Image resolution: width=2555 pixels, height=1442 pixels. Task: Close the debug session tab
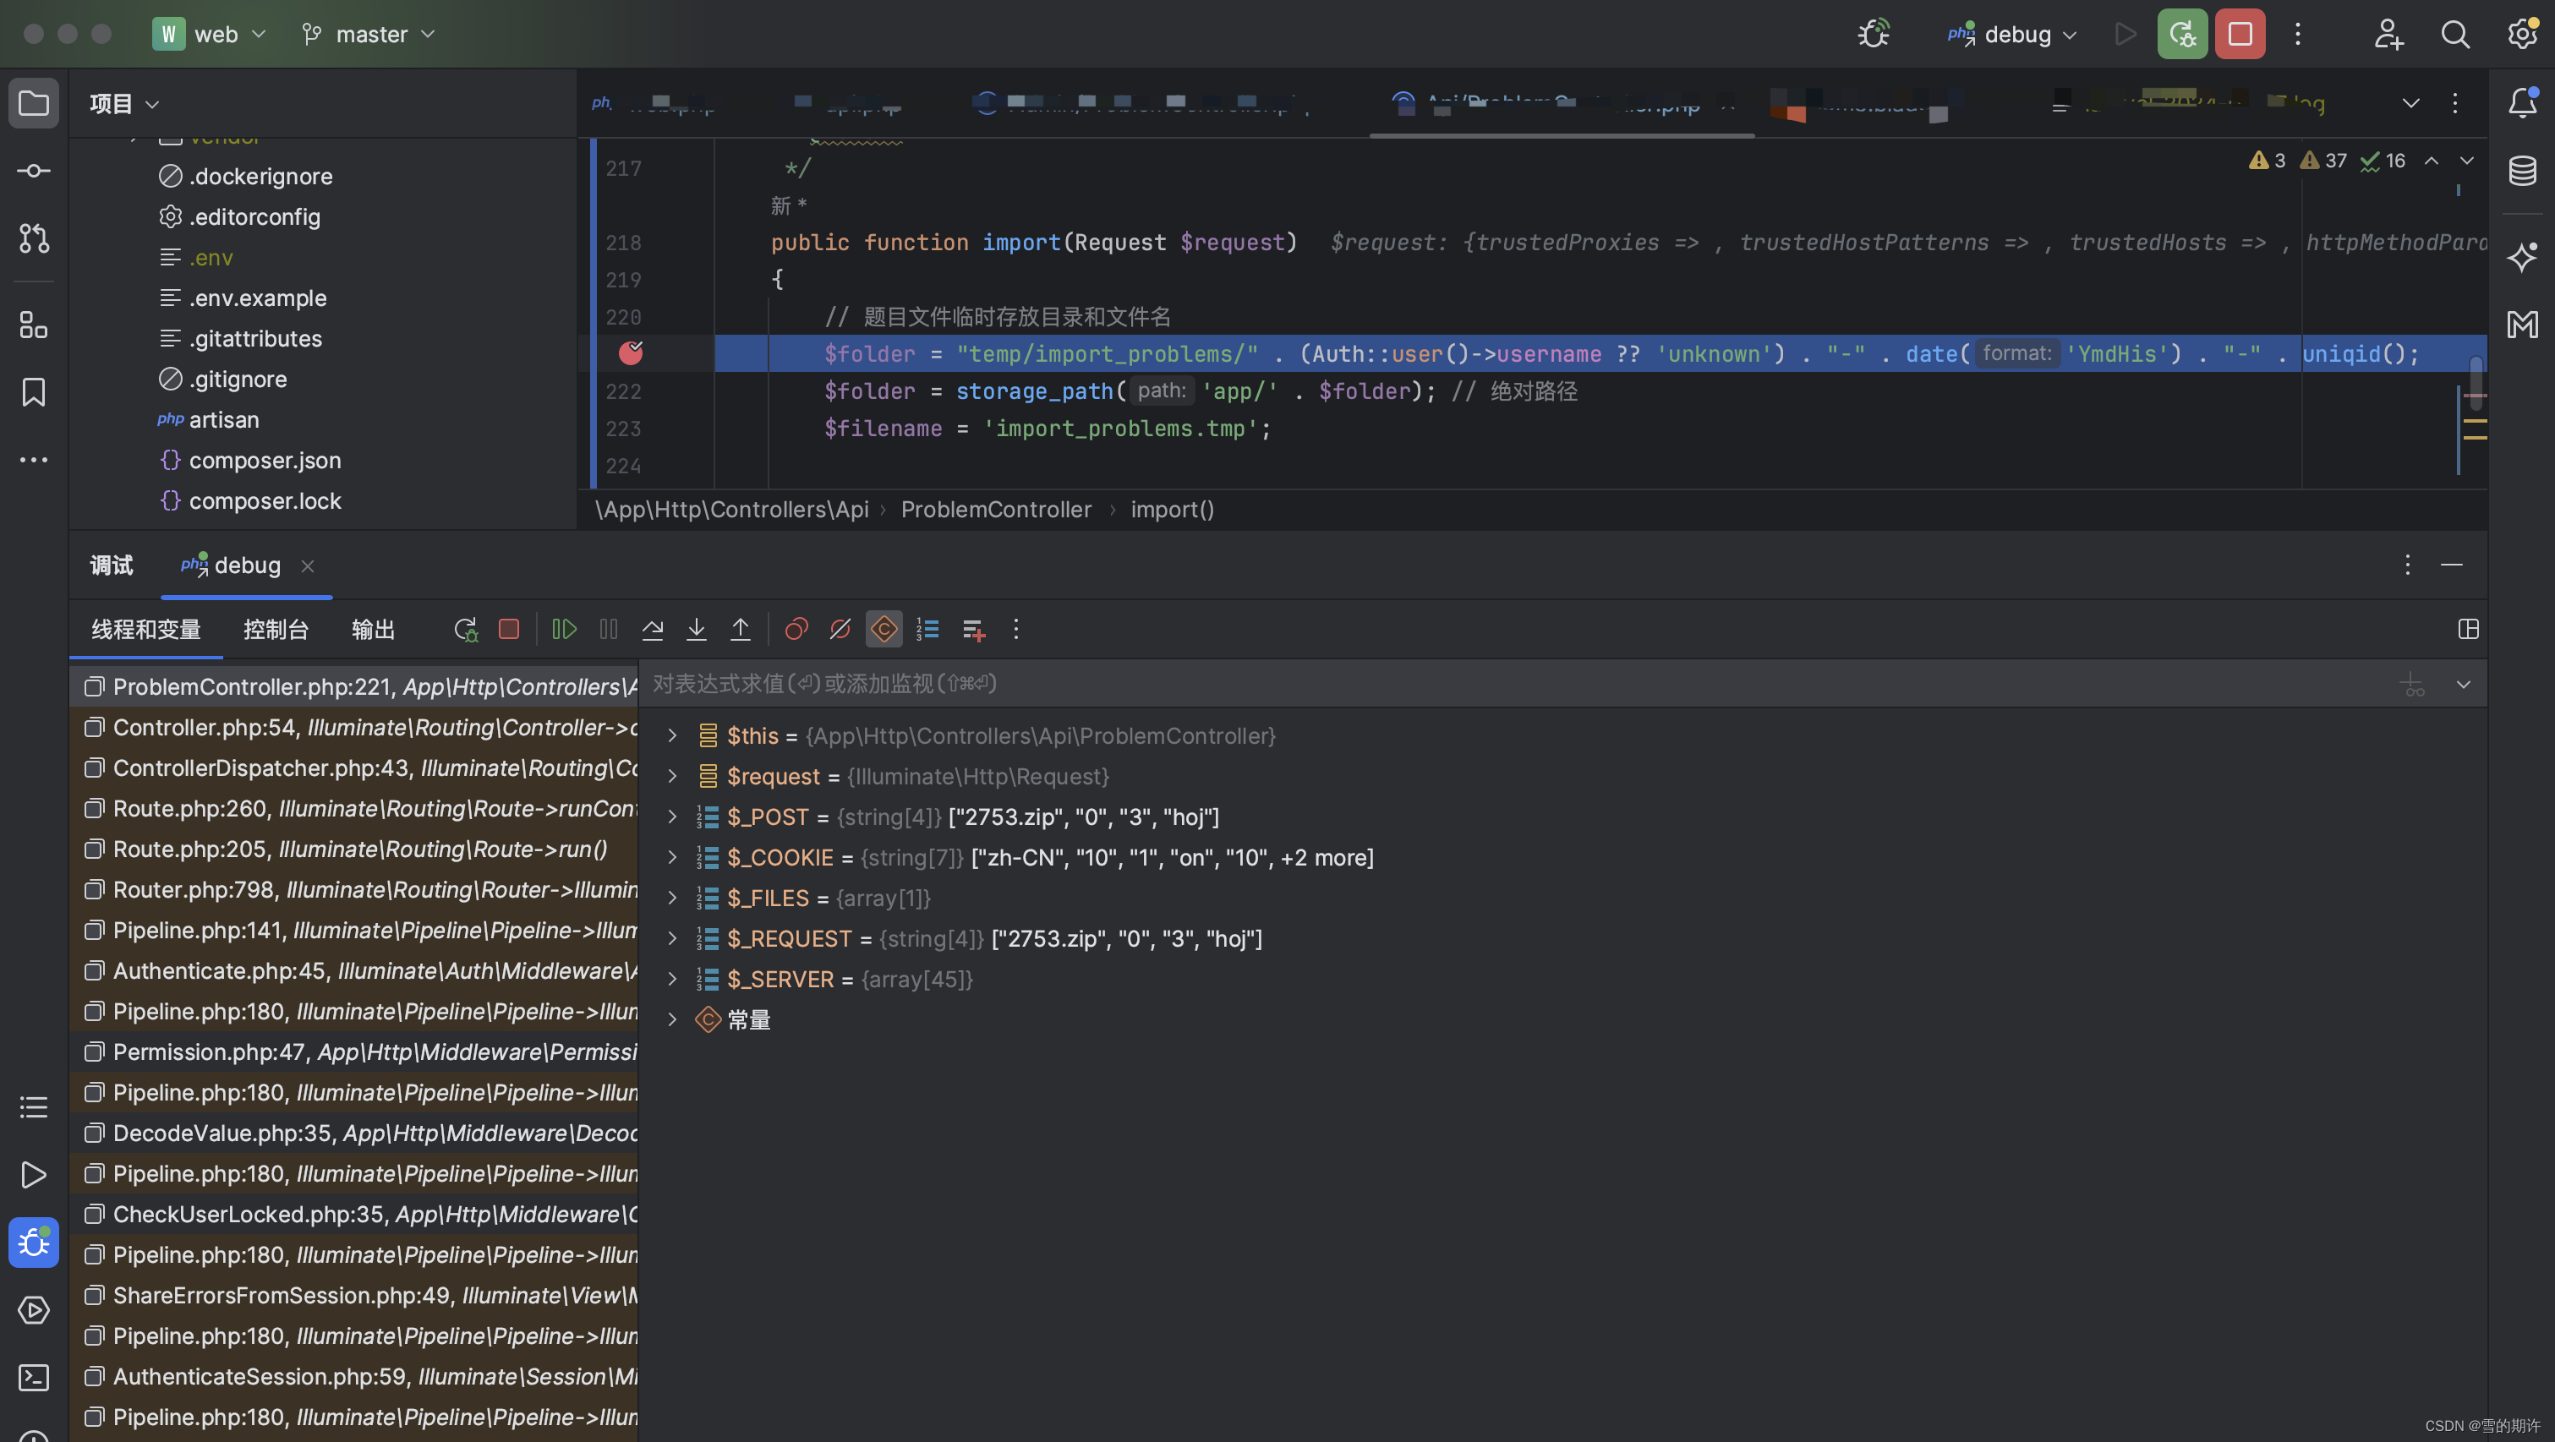pos(308,565)
